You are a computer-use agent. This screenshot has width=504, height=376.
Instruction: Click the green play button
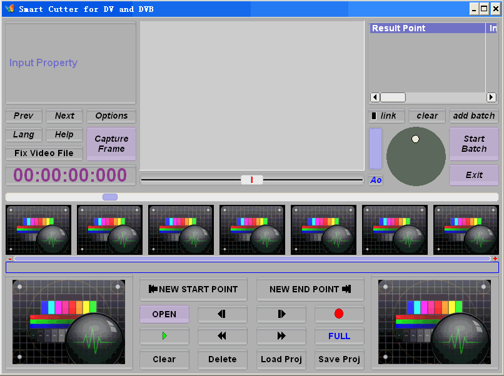point(164,336)
